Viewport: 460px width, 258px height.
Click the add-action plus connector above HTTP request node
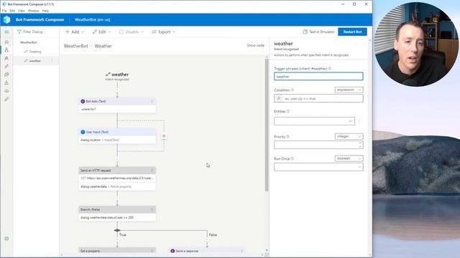(117, 159)
